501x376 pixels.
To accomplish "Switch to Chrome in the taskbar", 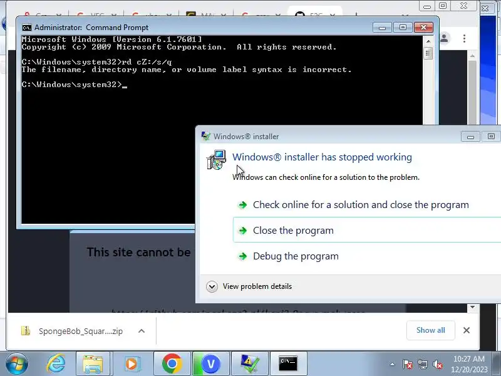I will coord(172,364).
